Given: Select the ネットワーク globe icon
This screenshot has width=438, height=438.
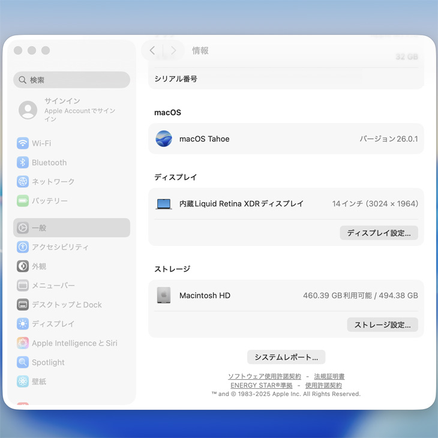Looking at the screenshot, I should pyautogui.click(x=23, y=182).
